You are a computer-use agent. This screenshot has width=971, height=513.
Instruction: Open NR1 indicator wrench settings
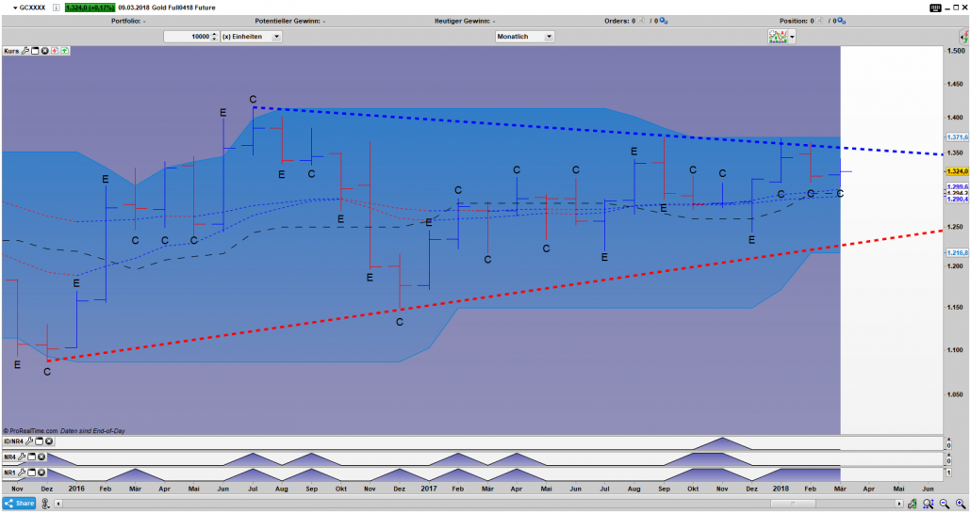[22, 473]
